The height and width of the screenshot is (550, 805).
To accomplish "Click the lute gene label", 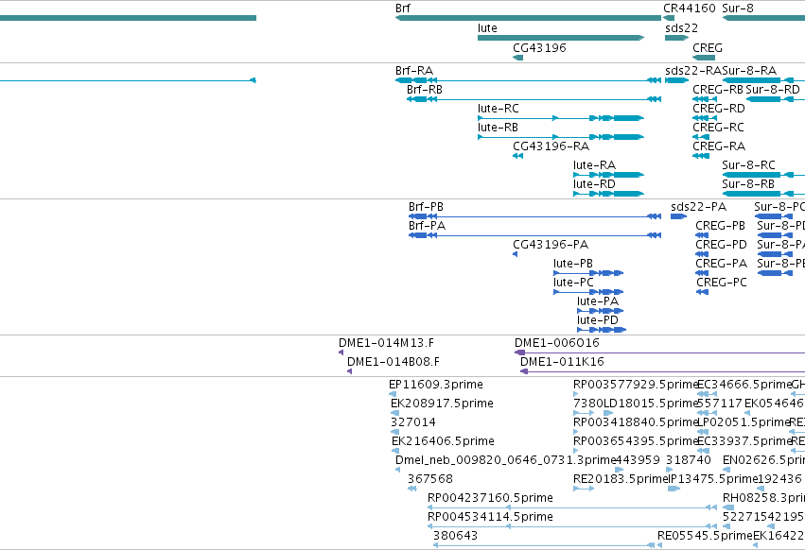I will [487, 28].
